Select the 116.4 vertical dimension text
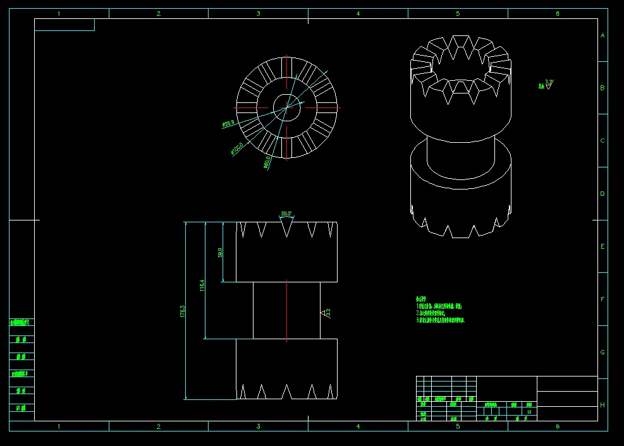 [202, 285]
